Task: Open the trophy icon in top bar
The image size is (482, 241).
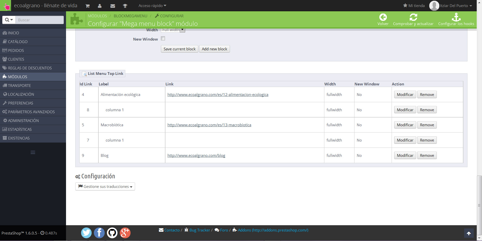Action: (125, 6)
